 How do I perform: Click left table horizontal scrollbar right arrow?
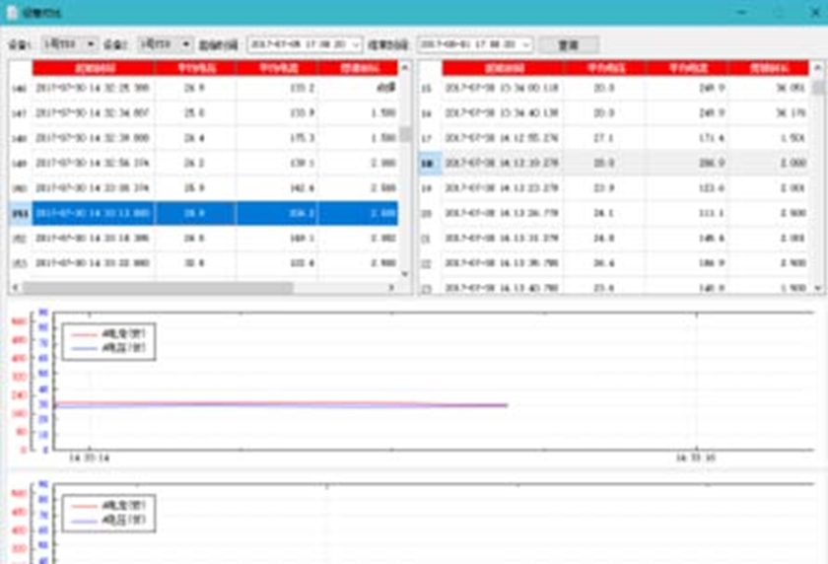[391, 288]
